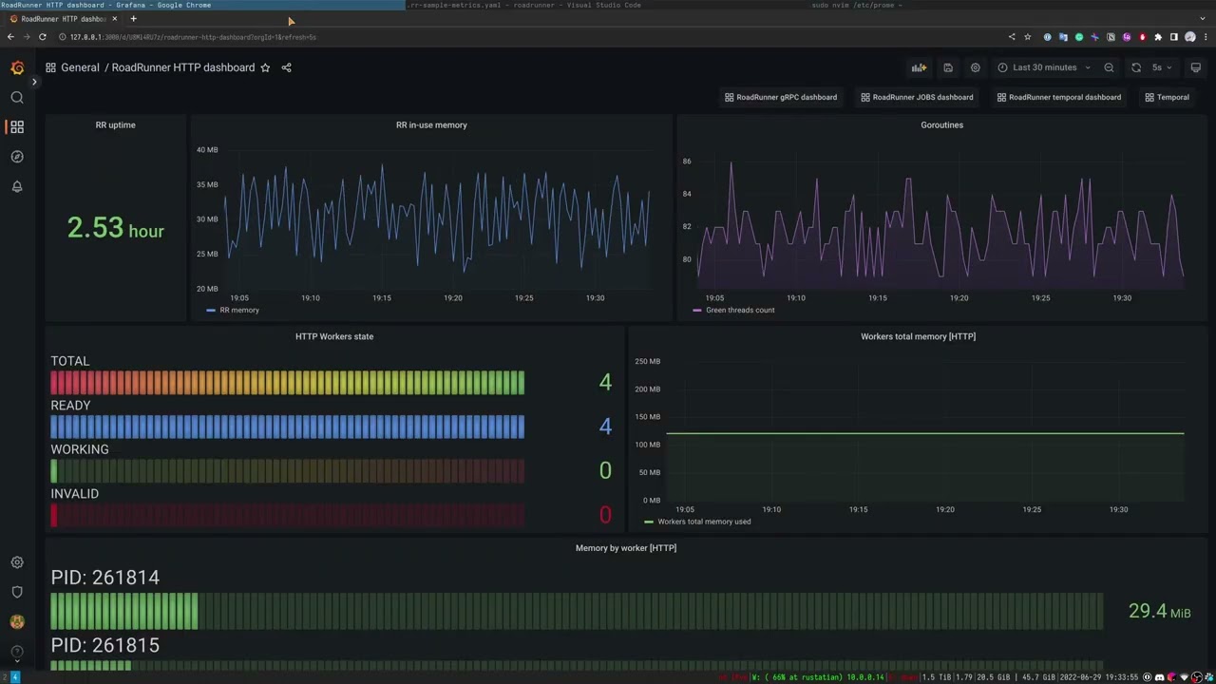Select the 29.4 MiB memory value
The image size is (1216, 684).
[1159, 612]
